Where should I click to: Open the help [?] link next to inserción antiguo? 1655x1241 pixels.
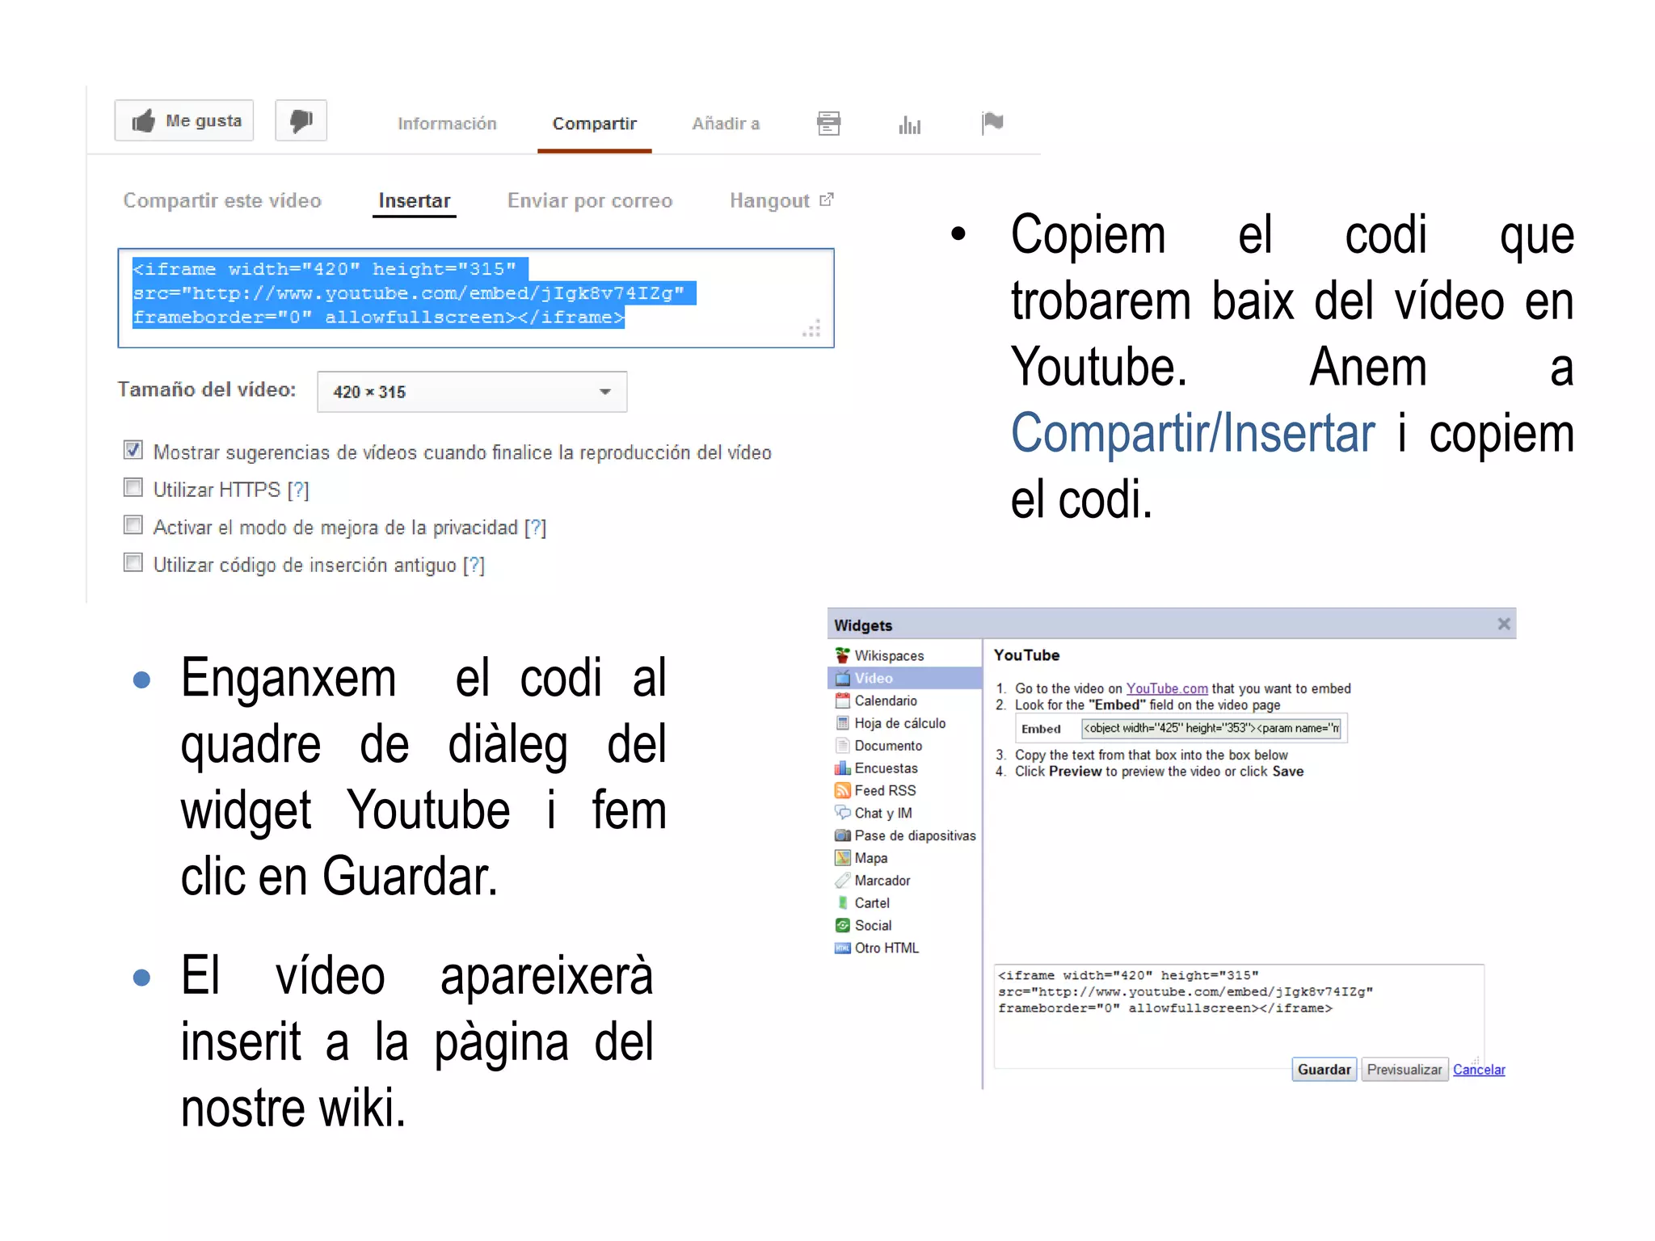[474, 566]
